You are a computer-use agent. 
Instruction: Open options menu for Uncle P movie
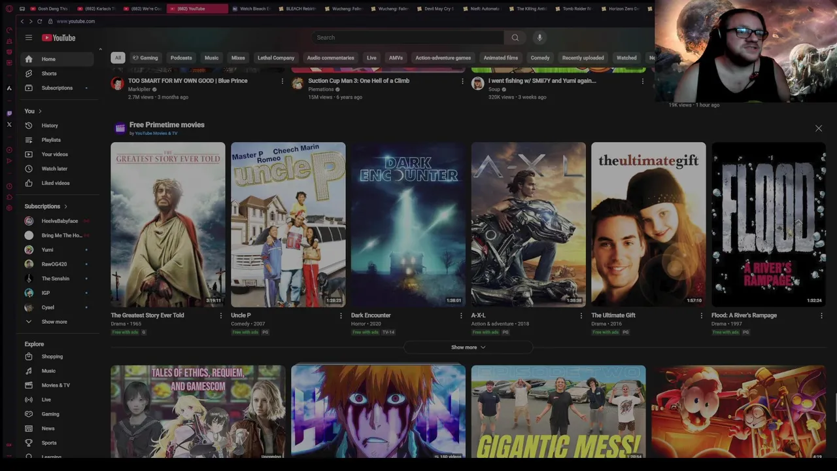coord(341,315)
